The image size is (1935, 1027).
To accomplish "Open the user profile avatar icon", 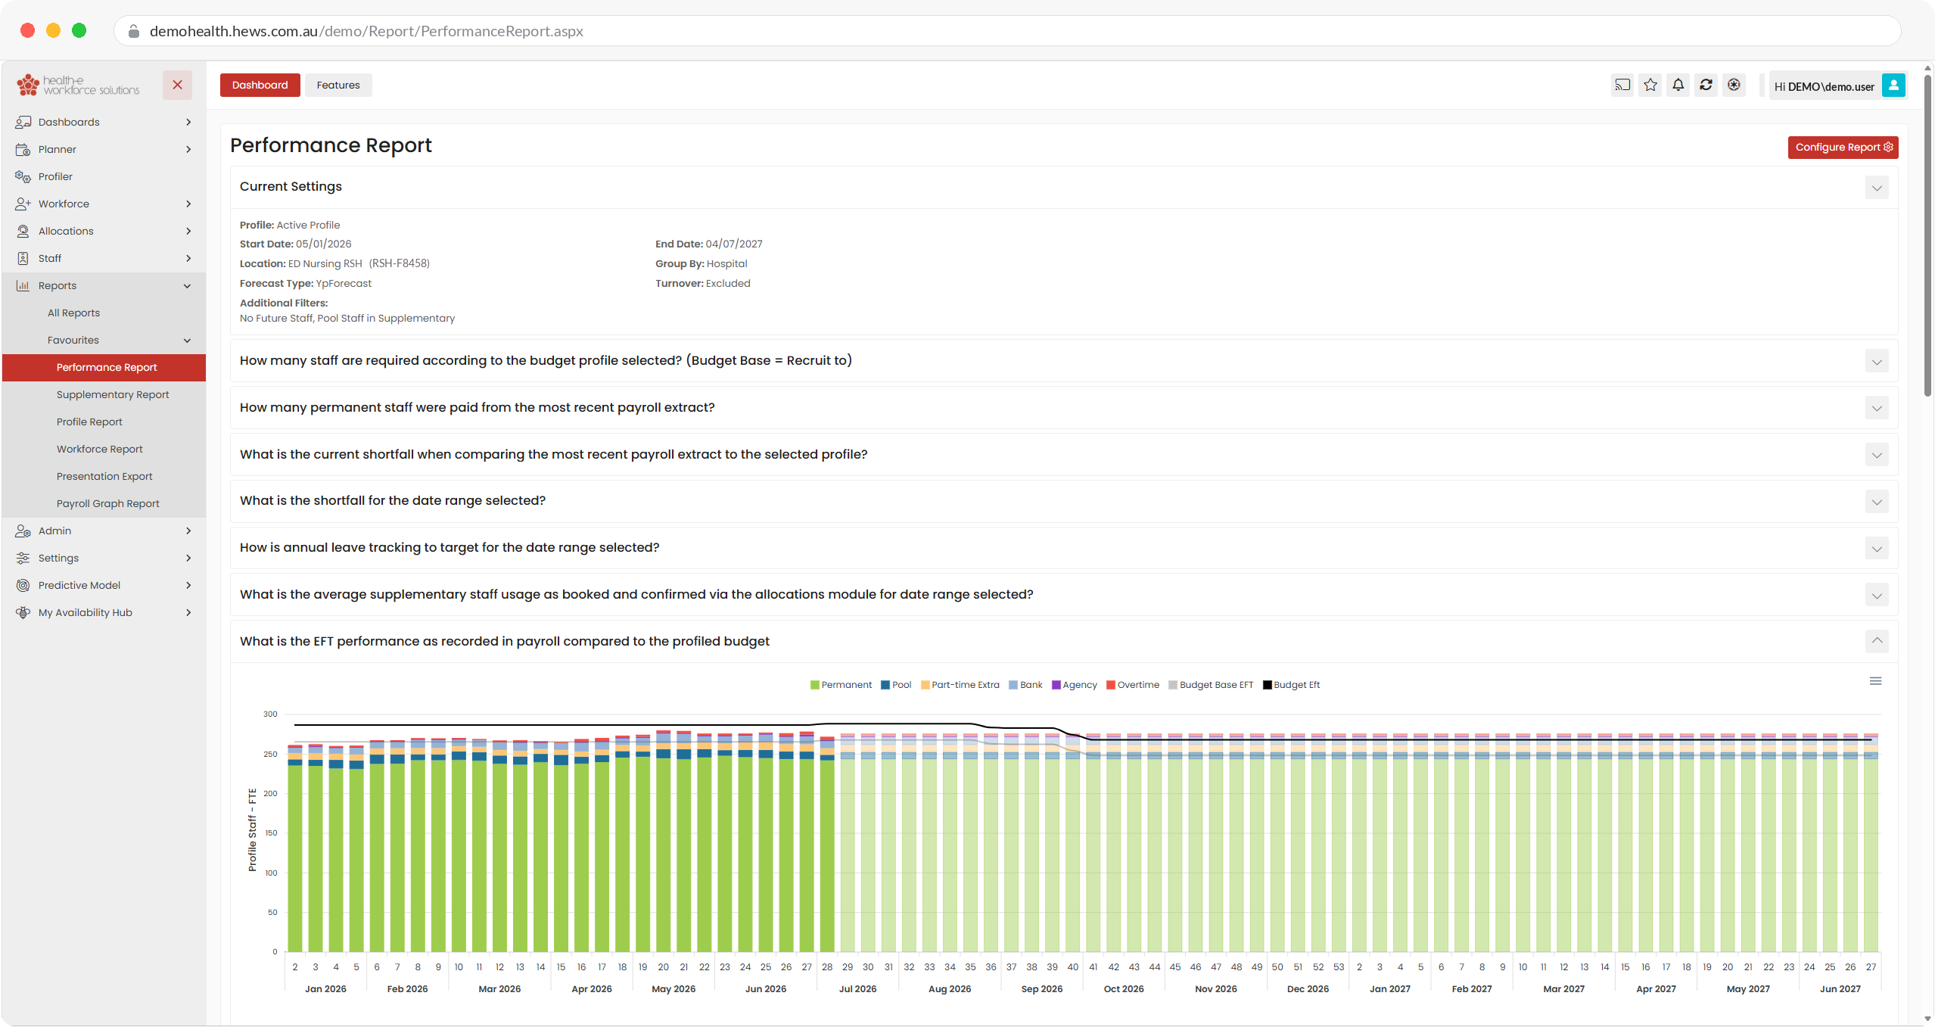I will [1893, 86].
